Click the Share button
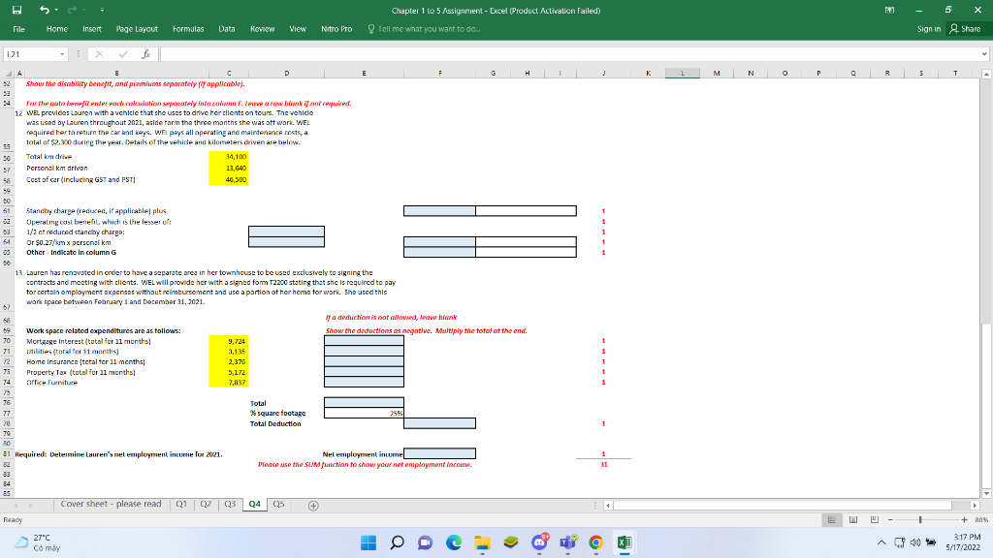993x558 pixels. coord(965,29)
